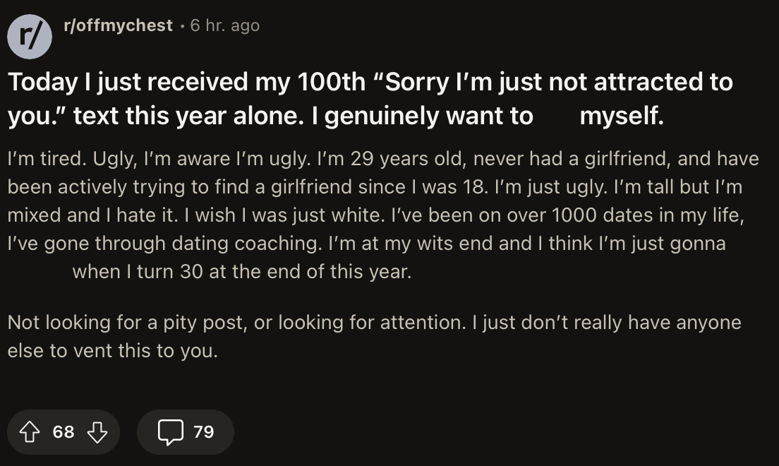The height and width of the screenshot is (466, 779).
Task: Click the title line mentioning "100th"
Action: tap(370, 82)
